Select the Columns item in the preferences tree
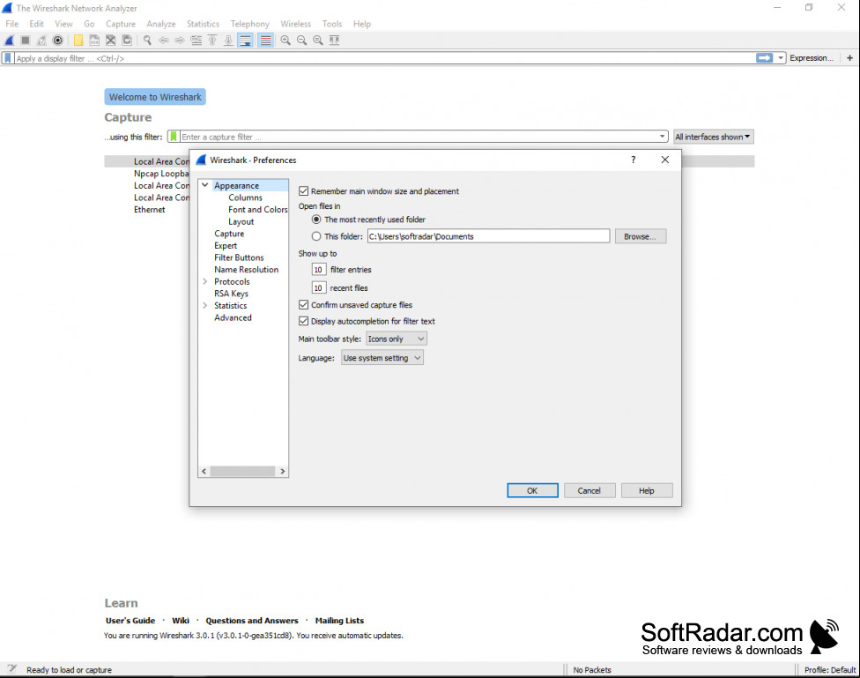The image size is (860, 678). [245, 197]
